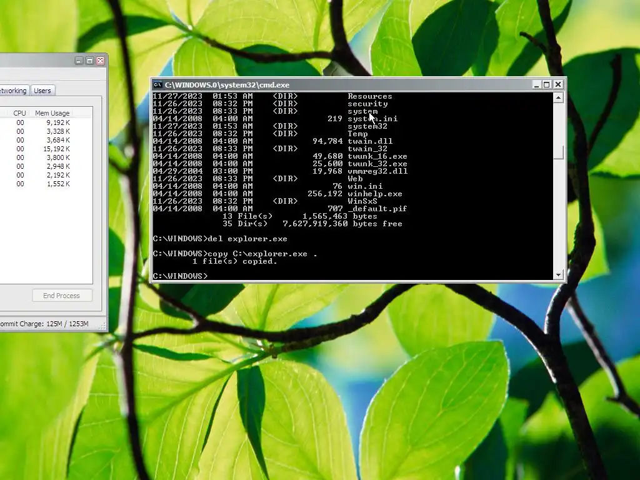Click the cmd.exe title bar icon
The width and height of the screenshot is (640, 480).
tap(157, 85)
